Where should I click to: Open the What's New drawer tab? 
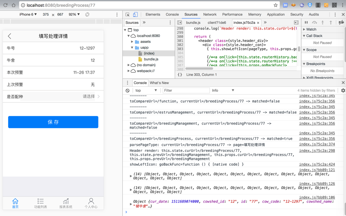159,83
